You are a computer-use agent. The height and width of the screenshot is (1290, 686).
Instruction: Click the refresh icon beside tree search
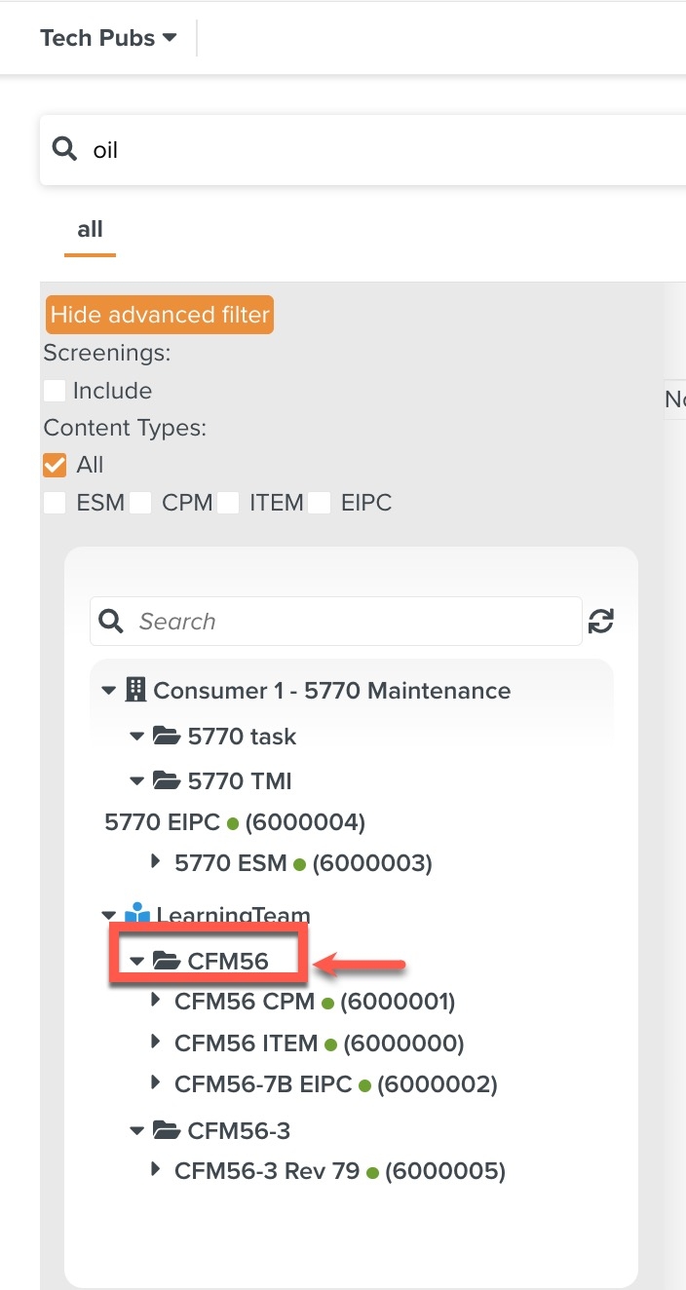coord(601,621)
